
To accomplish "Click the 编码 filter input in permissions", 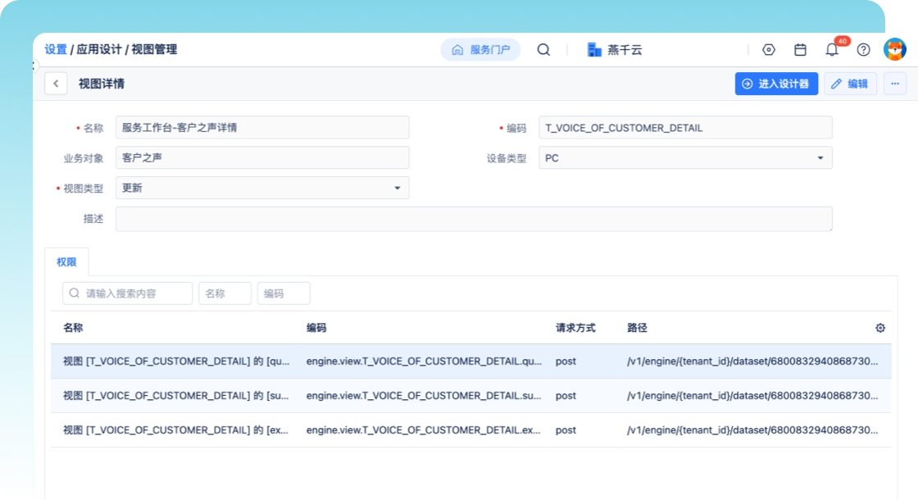I will tap(284, 293).
